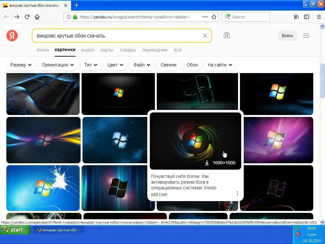The width and height of the screenshot is (325, 244).
Task: Show site information icon in address bar
Action: coord(69,17)
